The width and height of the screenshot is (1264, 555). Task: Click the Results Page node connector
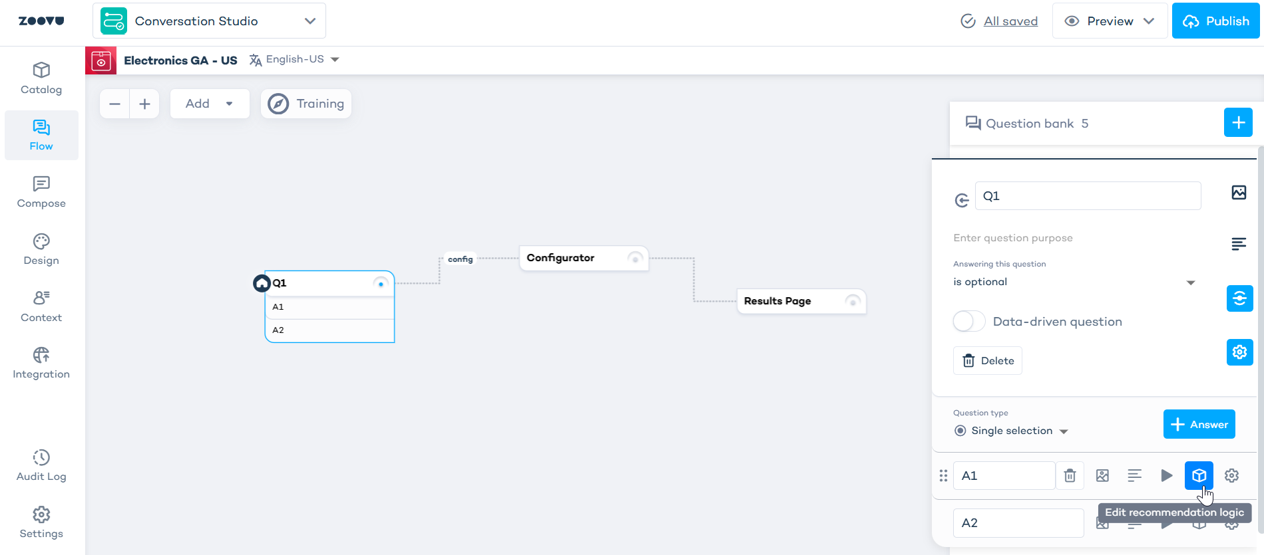853,302
